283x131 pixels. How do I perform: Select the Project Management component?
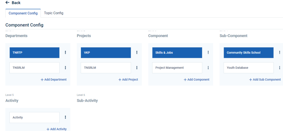tap(177, 68)
